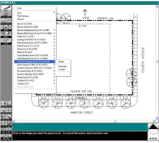Click the undo tool
Screen dimensions: 159x143
tap(3, 118)
